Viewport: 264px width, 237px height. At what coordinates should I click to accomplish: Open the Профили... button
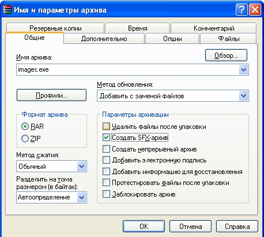(51, 95)
